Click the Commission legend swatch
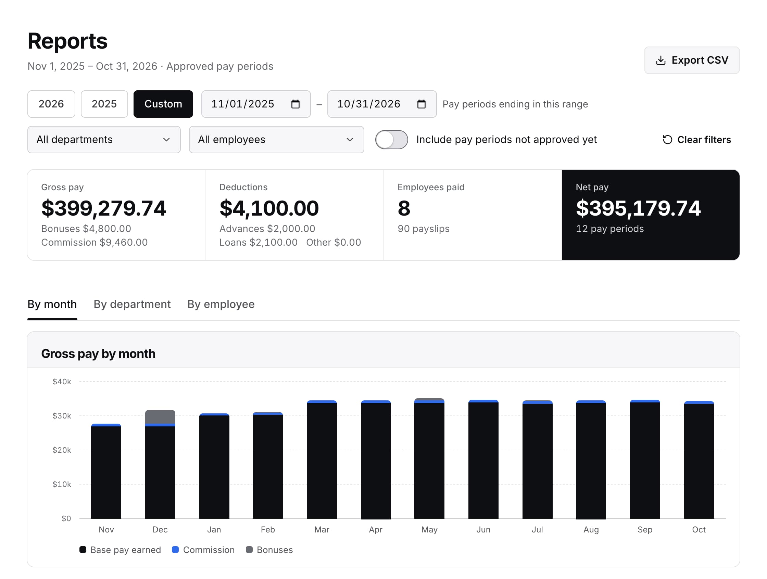The image size is (767, 579). click(175, 550)
